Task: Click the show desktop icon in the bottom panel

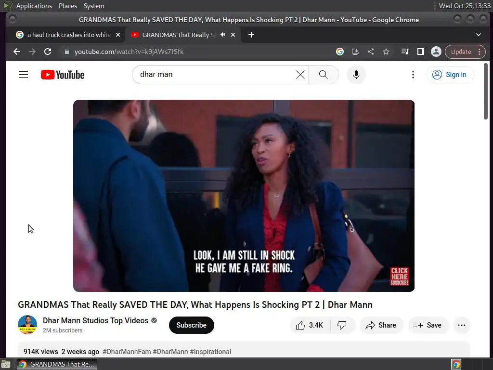Action: [6, 364]
